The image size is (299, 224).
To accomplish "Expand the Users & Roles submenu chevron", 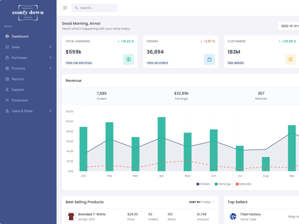I will (50, 111).
